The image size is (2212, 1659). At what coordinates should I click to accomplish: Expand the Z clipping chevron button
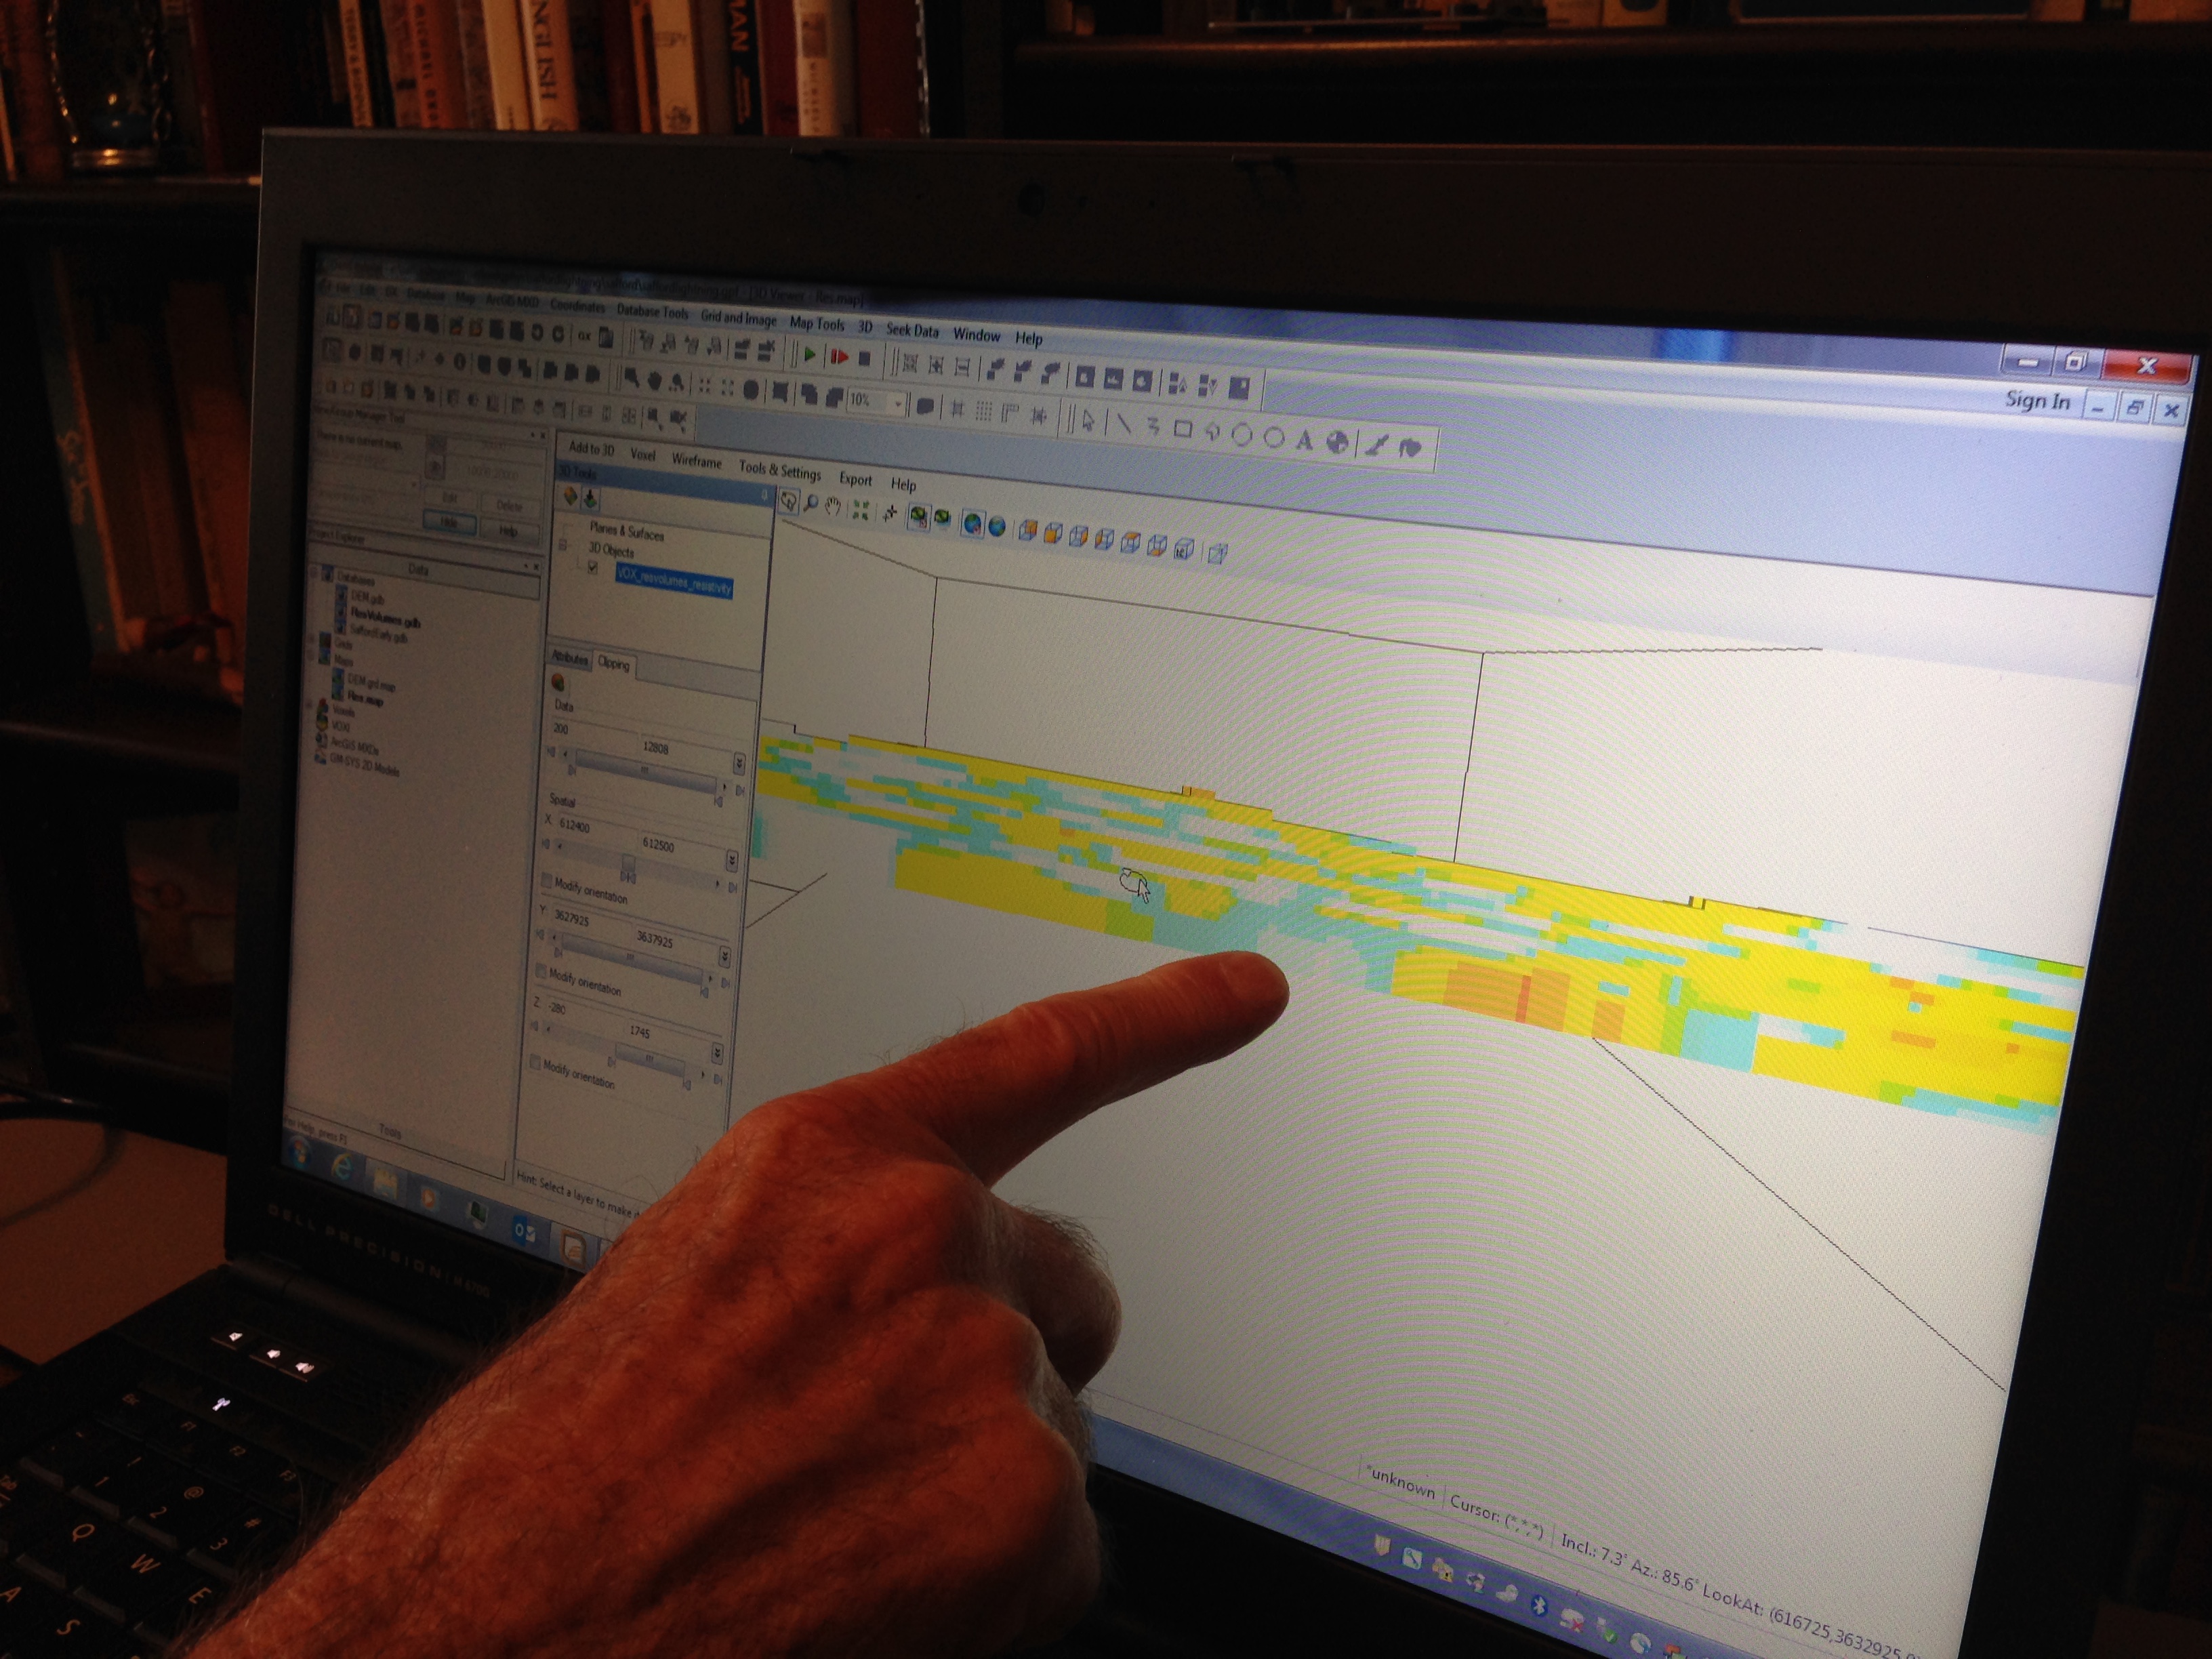click(717, 1052)
